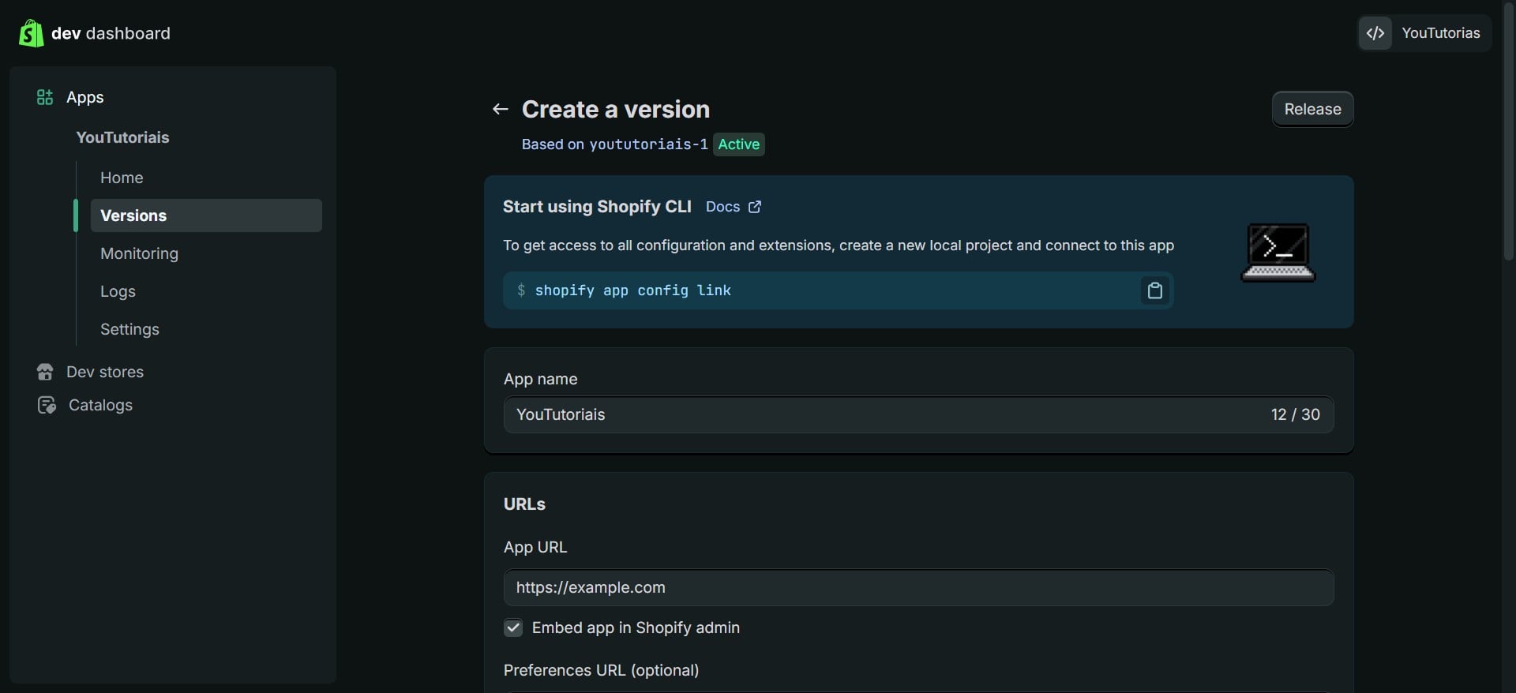Uncheck Embed app in Shopify admin
The image size is (1516, 693).
tap(513, 627)
